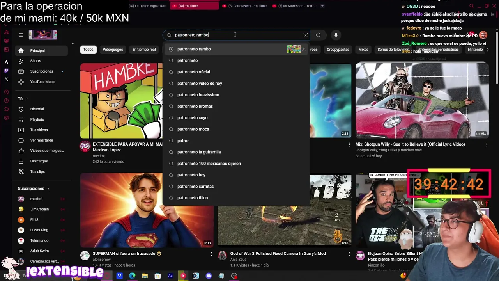Select the En tiempo real chip

pos(144,50)
